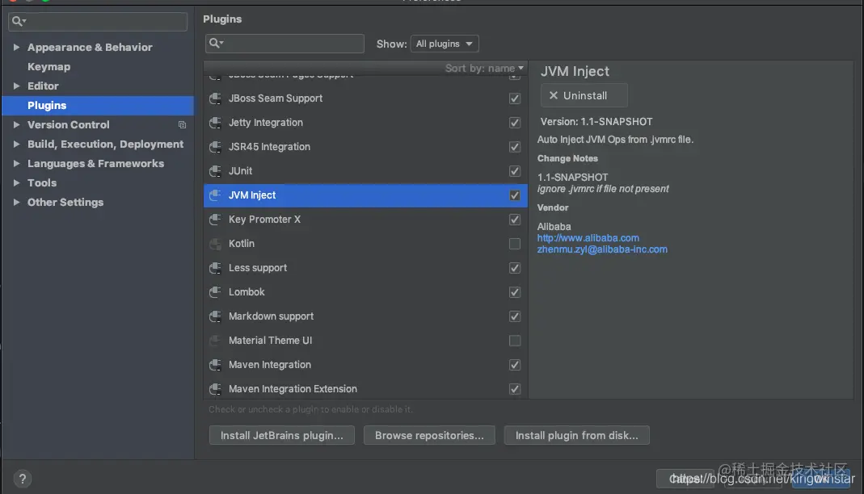864x494 pixels.
Task: Click Browse repositories button
Action: [x=429, y=436]
